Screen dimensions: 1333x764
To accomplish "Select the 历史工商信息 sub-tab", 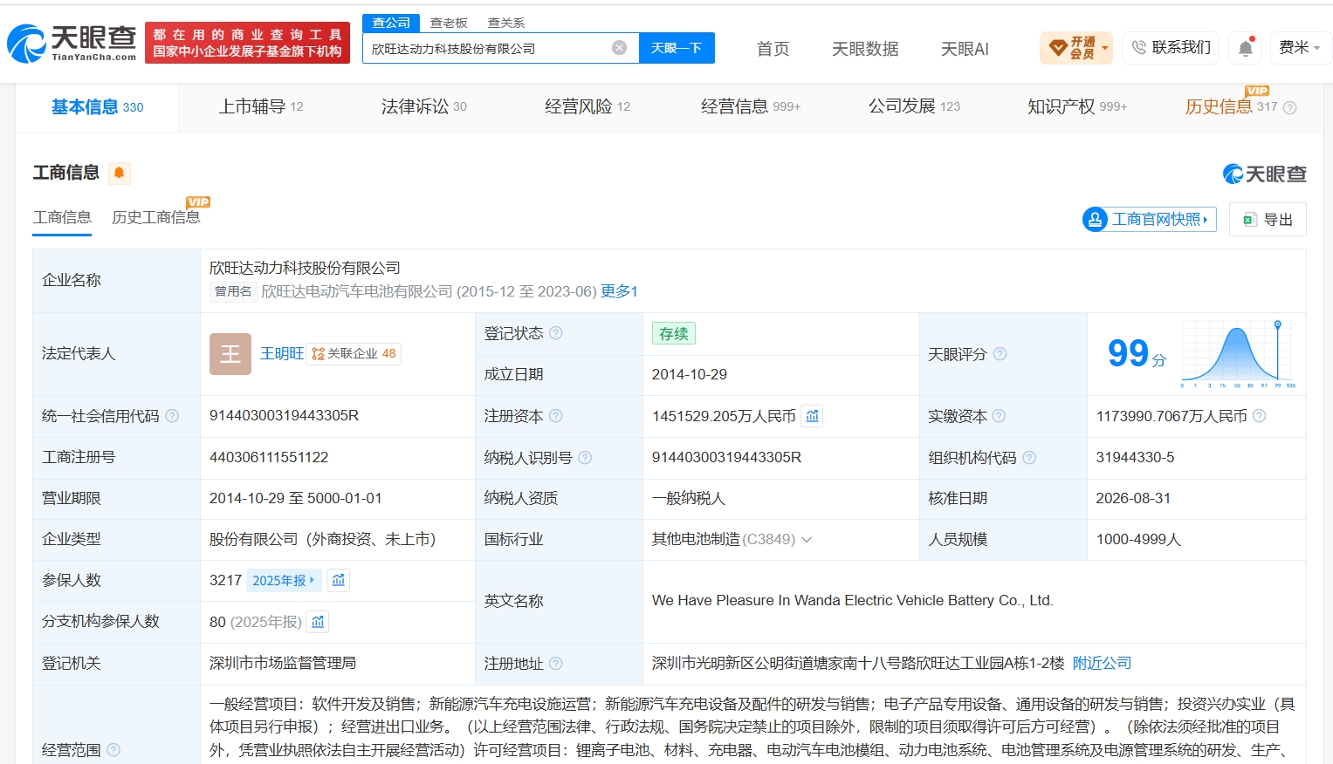I will tap(156, 217).
